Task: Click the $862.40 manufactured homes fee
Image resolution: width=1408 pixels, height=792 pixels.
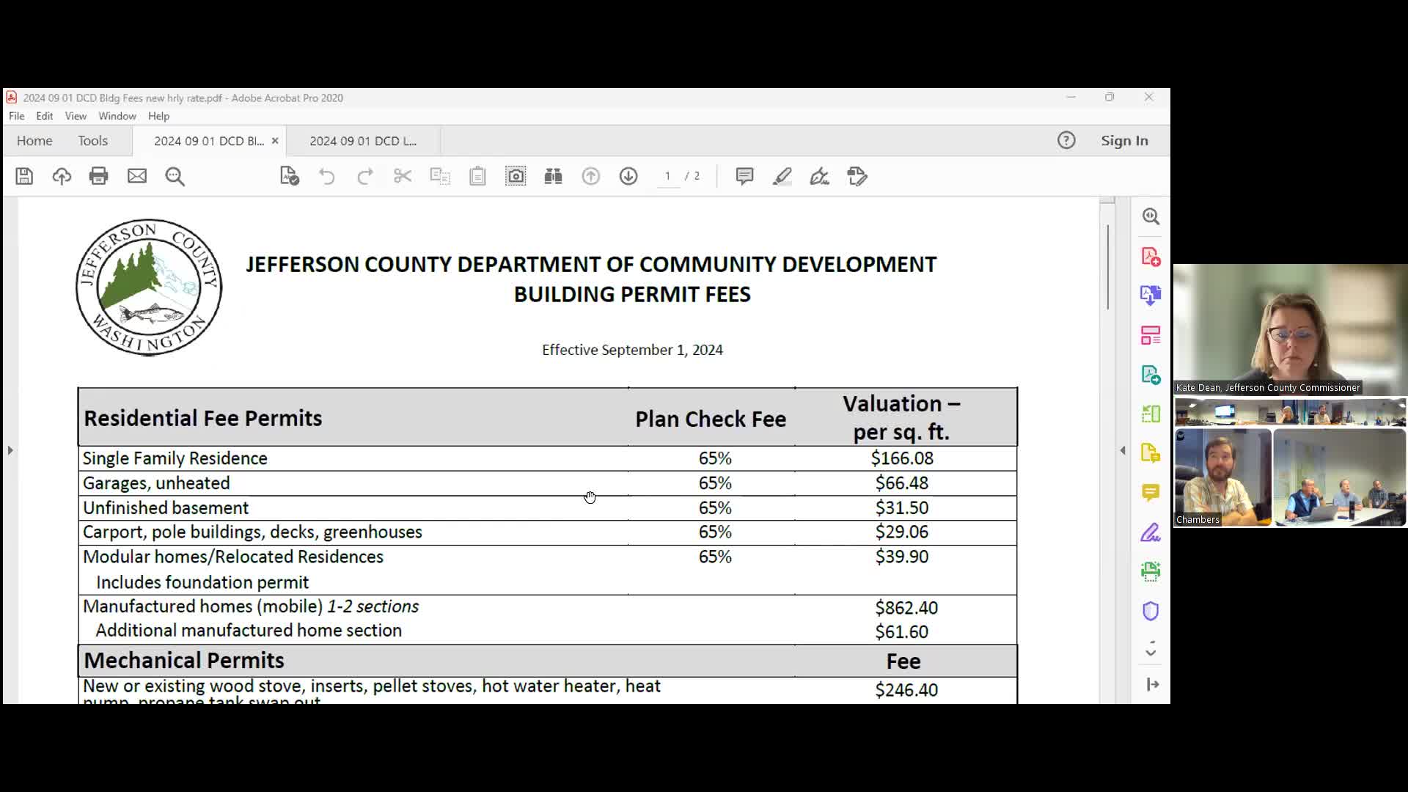Action: click(x=906, y=608)
